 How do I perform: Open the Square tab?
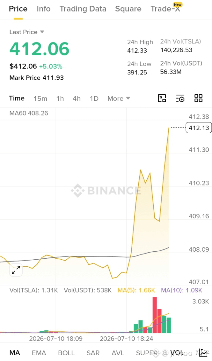coord(128,9)
